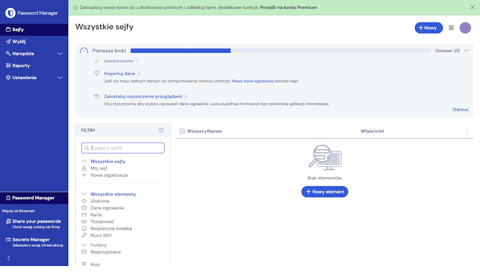Image resolution: width=480 pixels, height=275 pixels.
Task: Toggle the Wszyscy select-all checkbox
Action: [182, 131]
